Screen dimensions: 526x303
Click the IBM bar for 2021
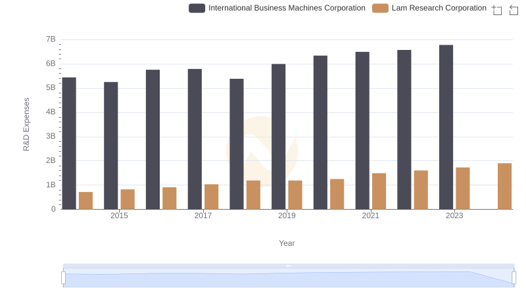[362, 131]
